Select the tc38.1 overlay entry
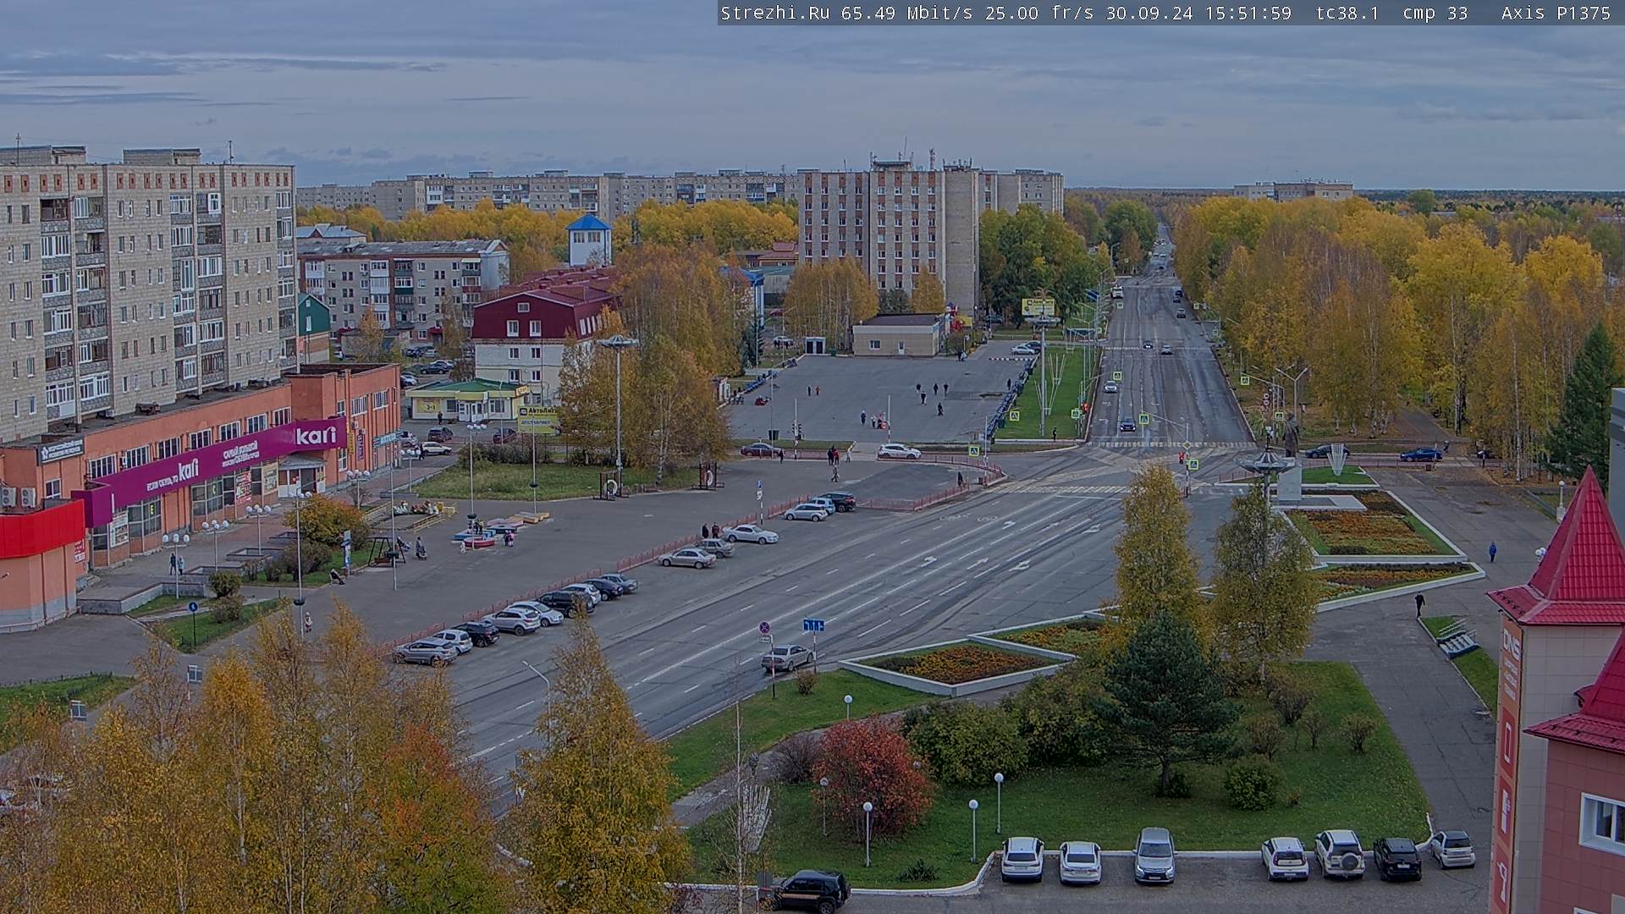Screen dimensions: 1625x914 click(x=1347, y=13)
